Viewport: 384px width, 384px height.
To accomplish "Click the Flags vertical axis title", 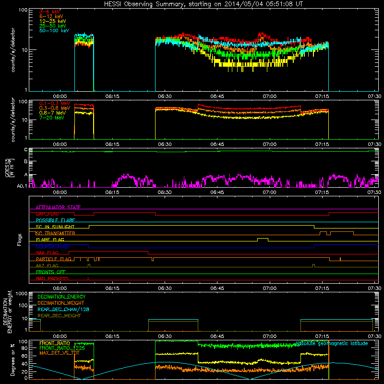I will coord(20,240).
